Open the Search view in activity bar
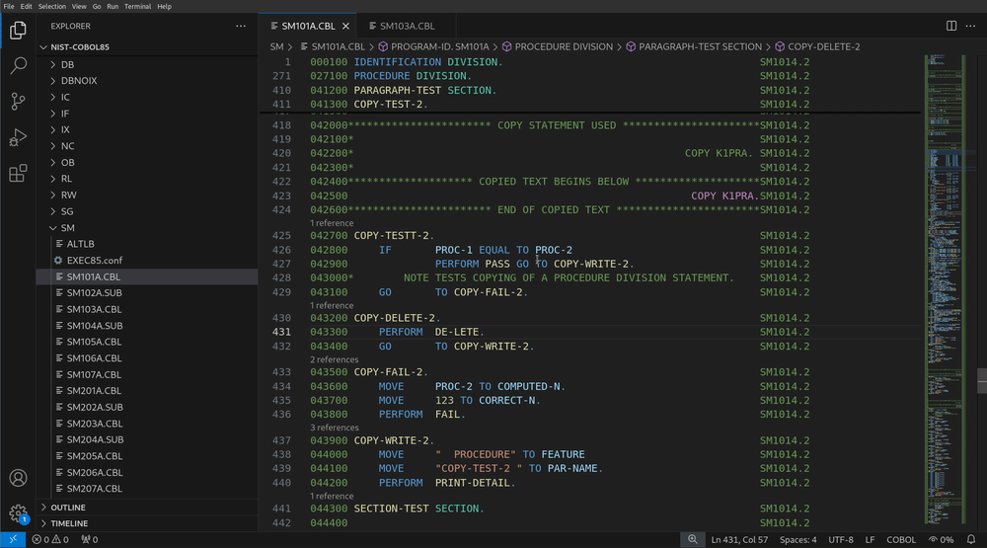The image size is (987, 548). (18, 66)
